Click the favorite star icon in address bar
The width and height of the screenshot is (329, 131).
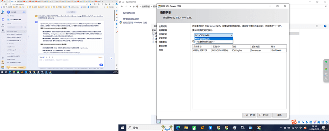click(90, 4)
